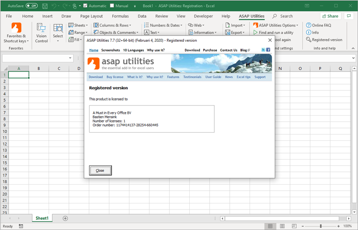Open Columns & Rows menu
This screenshot has height=230, width=358.
click(x=113, y=25)
